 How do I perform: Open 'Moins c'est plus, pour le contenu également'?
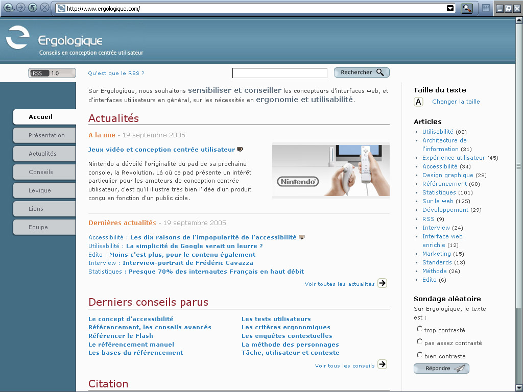pos(182,255)
